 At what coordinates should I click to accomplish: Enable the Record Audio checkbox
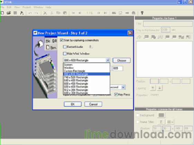[65, 47]
